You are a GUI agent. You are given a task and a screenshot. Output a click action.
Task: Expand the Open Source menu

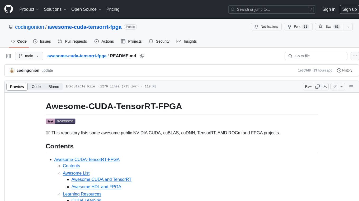click(x=86, y=9)
